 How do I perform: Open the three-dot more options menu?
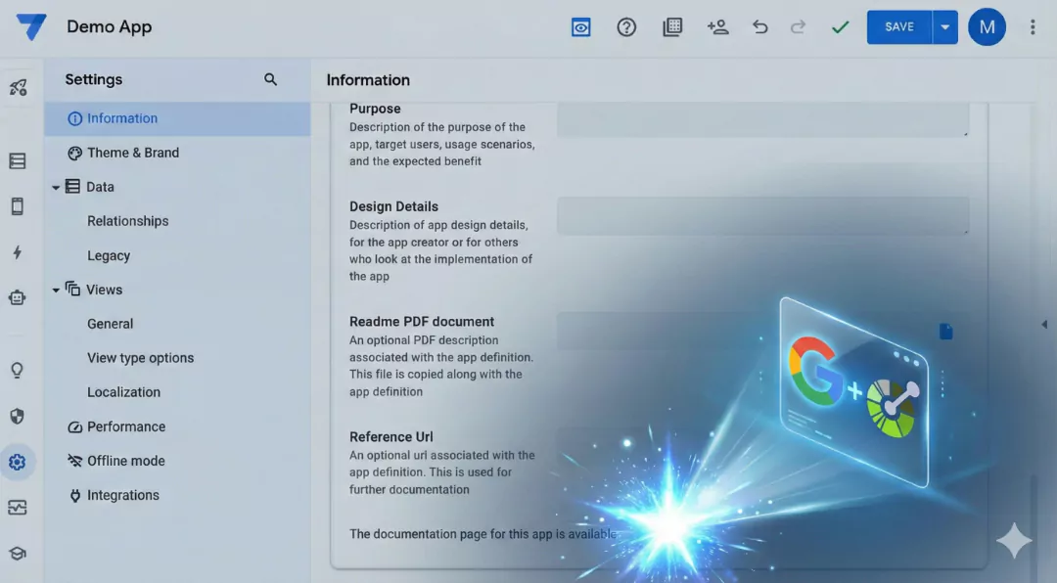click(x=1032, y=27)
